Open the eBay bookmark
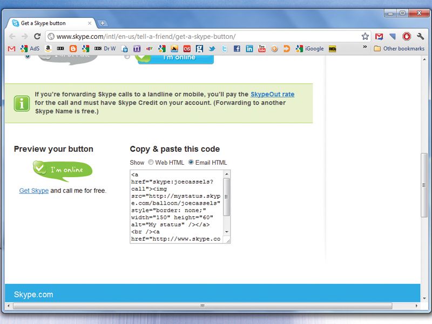The height and width of the screenshot is (324, 432). (150, 49)
